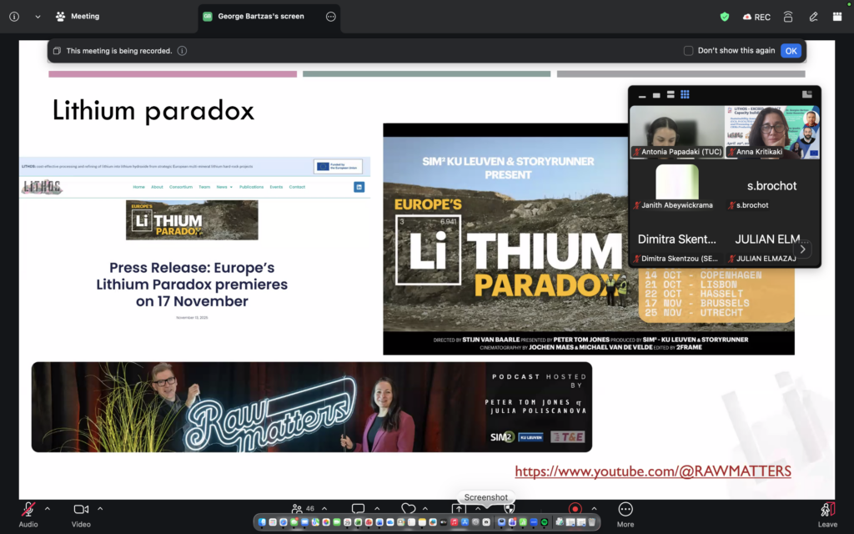854x534 pixels.
Task: Show next page of participant videos
Action: point(802,249)
